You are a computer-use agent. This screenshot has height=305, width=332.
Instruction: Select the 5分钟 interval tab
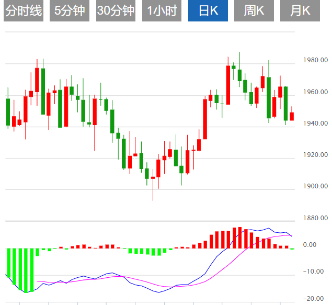click(70, 10)
